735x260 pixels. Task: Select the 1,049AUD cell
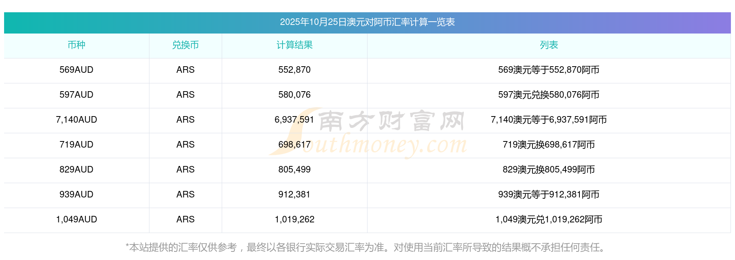(76, 220)
